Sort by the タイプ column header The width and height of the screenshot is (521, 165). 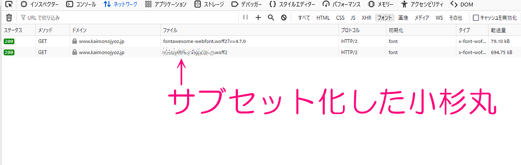pyautogui.click(x=472, y=30)
